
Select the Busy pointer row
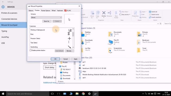[x=51, y=34]
